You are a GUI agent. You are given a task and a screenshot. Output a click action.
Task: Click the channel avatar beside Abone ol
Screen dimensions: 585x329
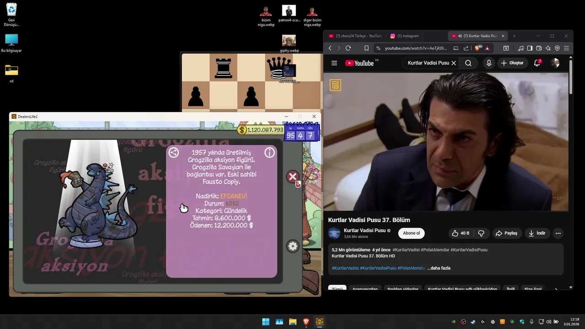335,233
